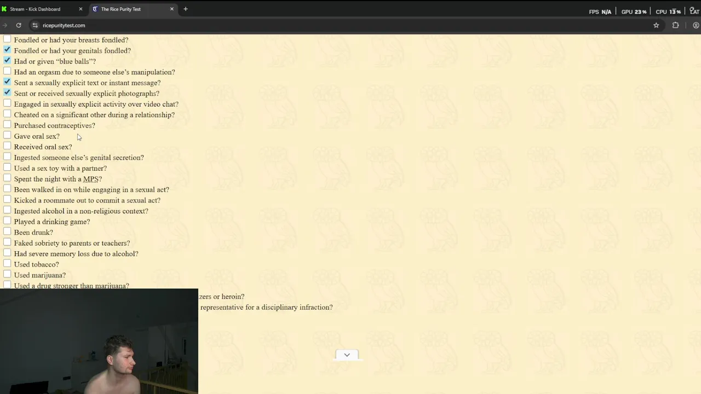The image size is (701, 394).
Task: Uncheck "Sent or received sexually explicit photographs?"
Action: pyautogui.click(x=7, y=92)
